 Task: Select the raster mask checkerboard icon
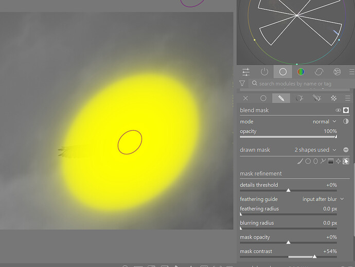click(x=333, y=98)
